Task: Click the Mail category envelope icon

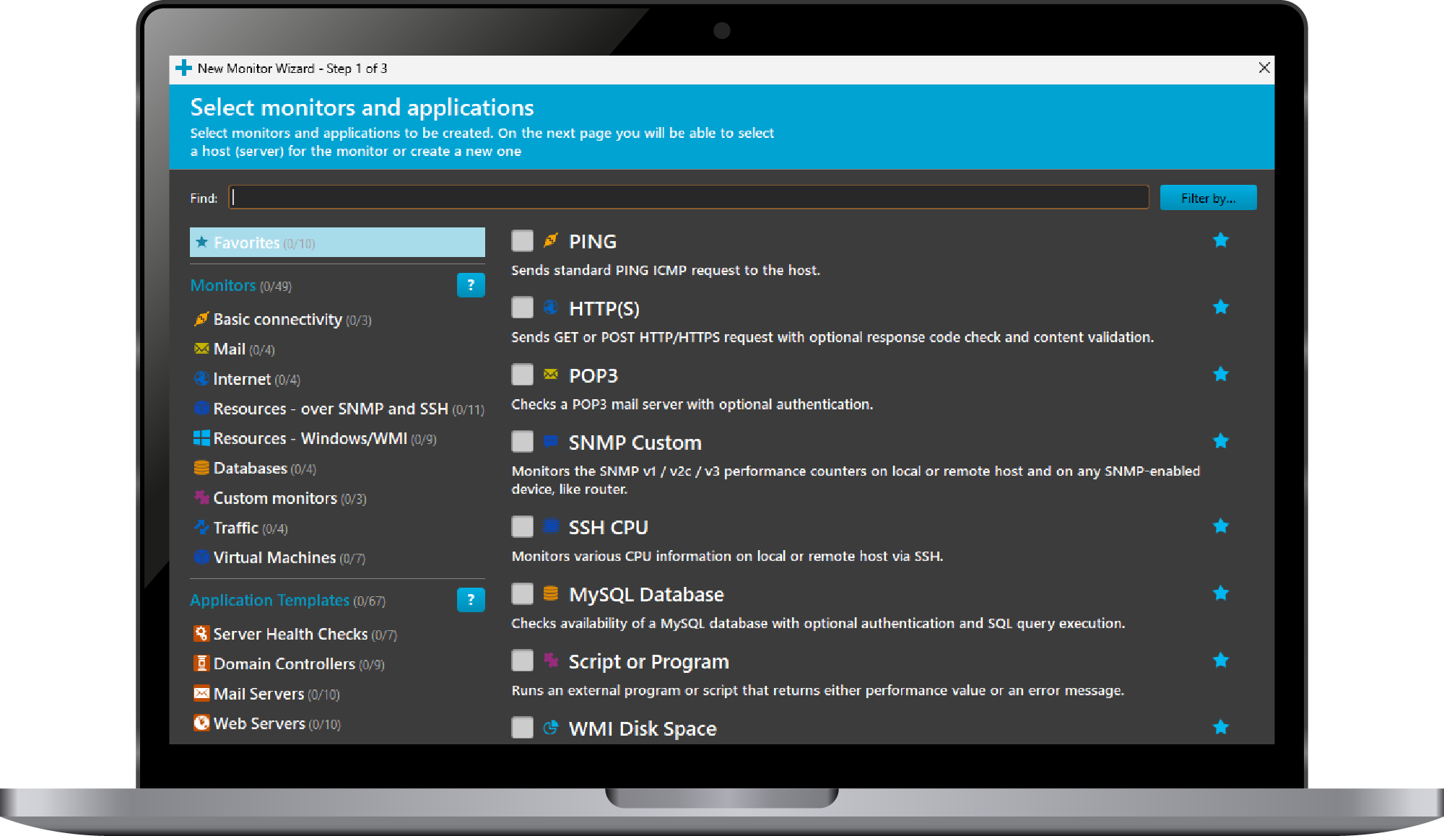Action: coord(201,349)
